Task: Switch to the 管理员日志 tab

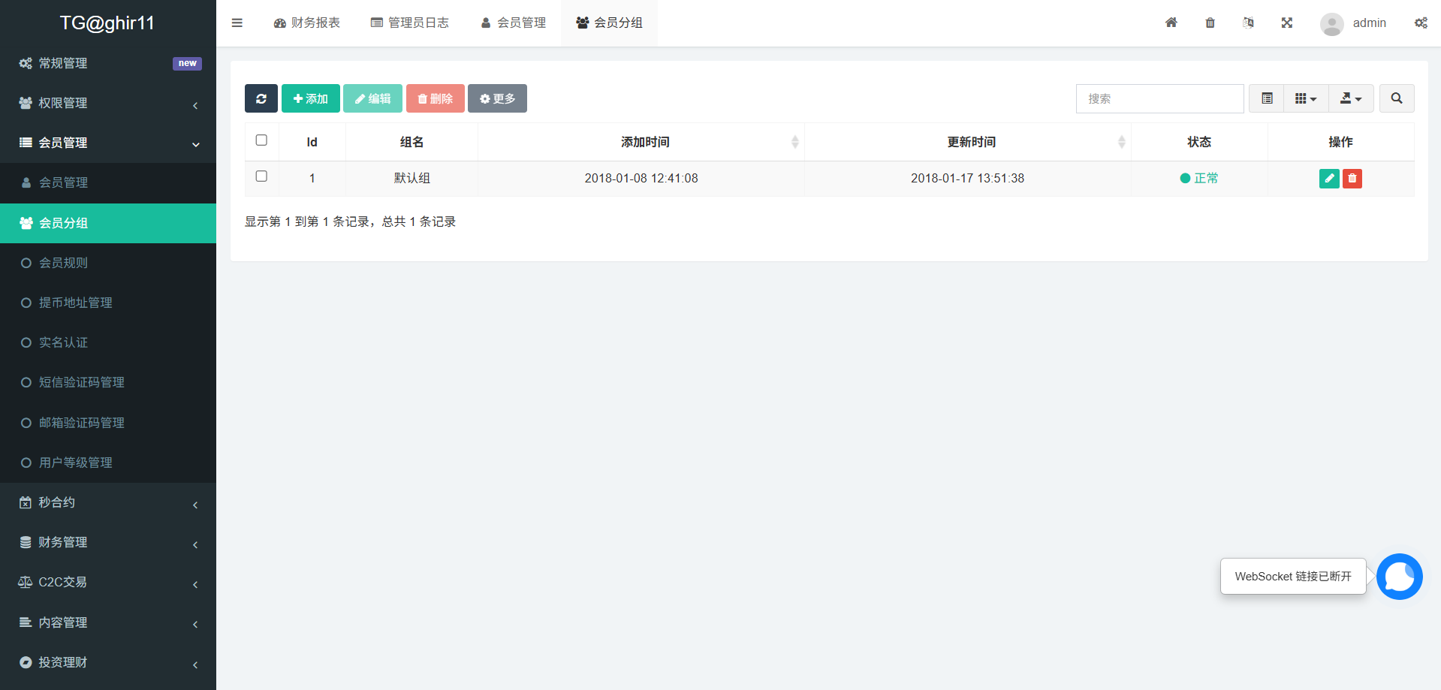Action: 410,23
